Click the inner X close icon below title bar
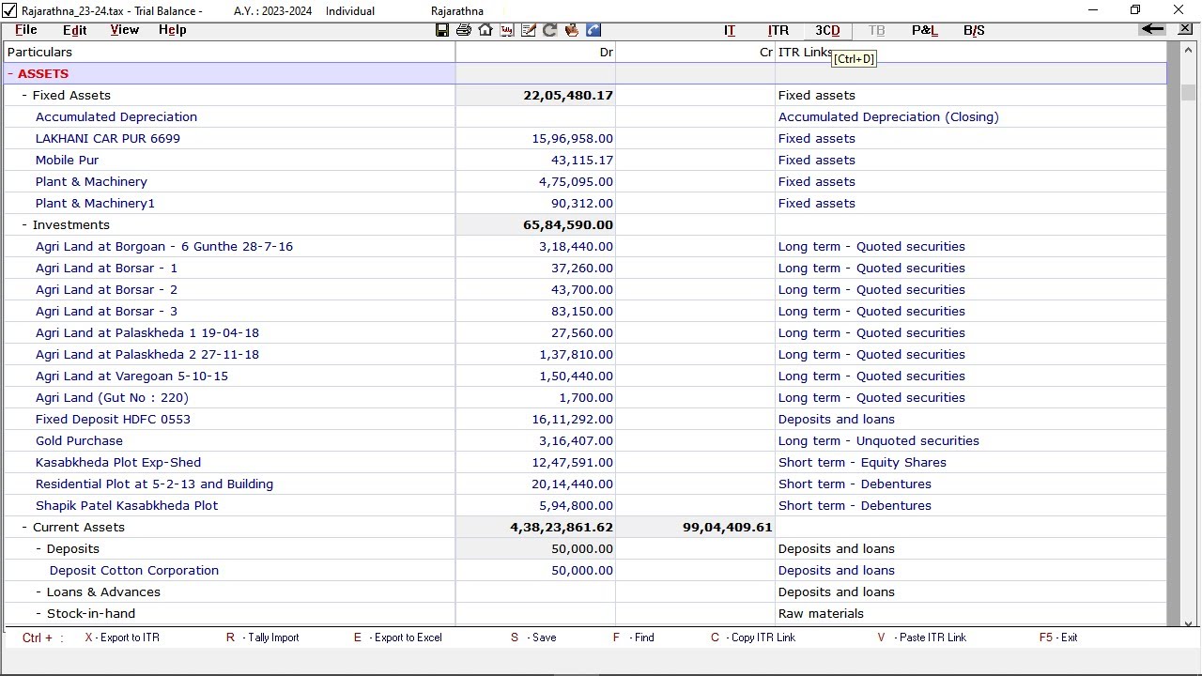Viewport: 1202px width, 676px height. pyautogui.click(x=1185, y=29)
